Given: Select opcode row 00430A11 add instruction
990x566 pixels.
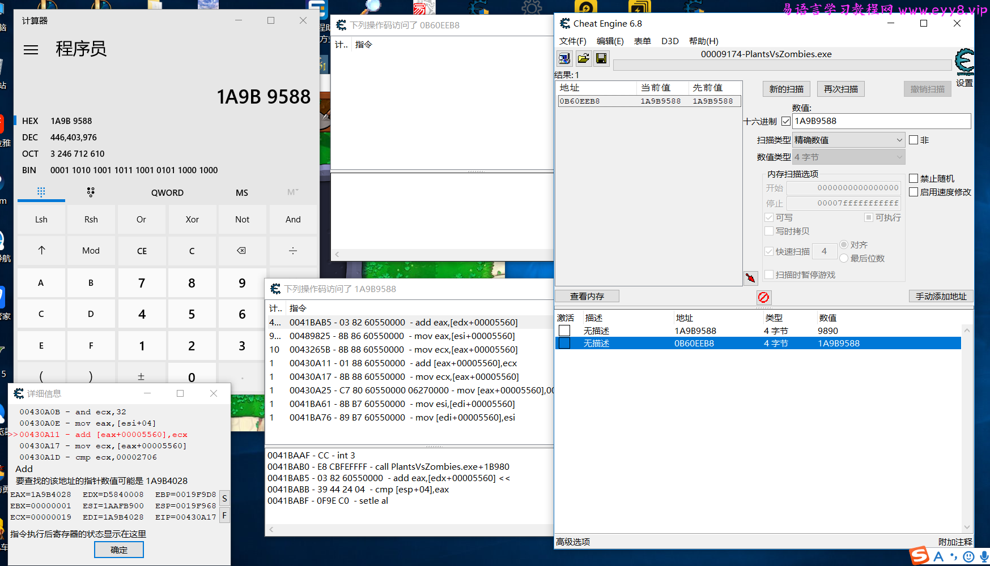Looking at the screenshot, I should pos(409,363).
